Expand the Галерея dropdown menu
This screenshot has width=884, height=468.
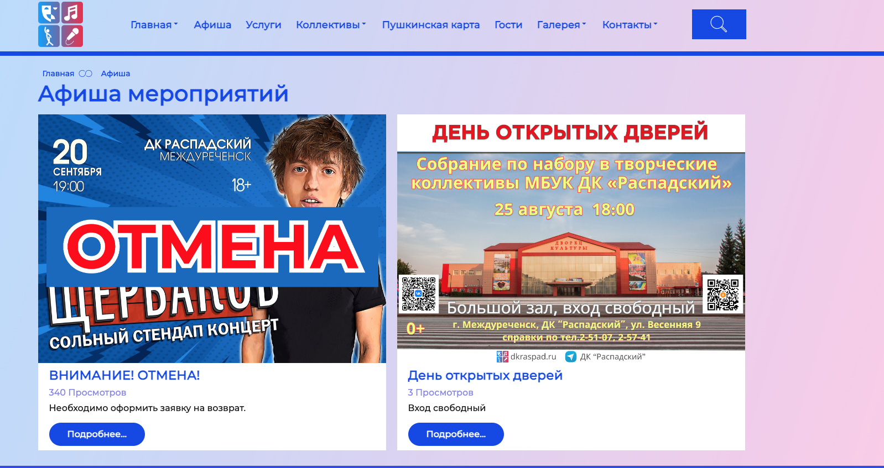click(x=561, y=25)
